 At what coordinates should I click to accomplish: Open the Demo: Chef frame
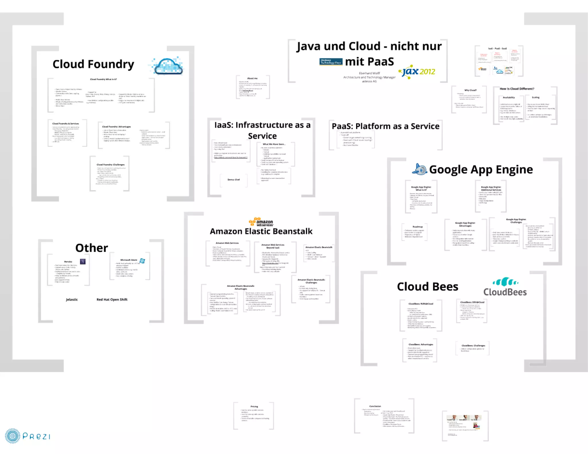(233, 180)
